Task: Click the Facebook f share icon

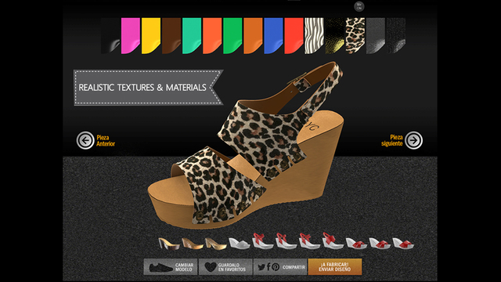Action: click(269, 266)
